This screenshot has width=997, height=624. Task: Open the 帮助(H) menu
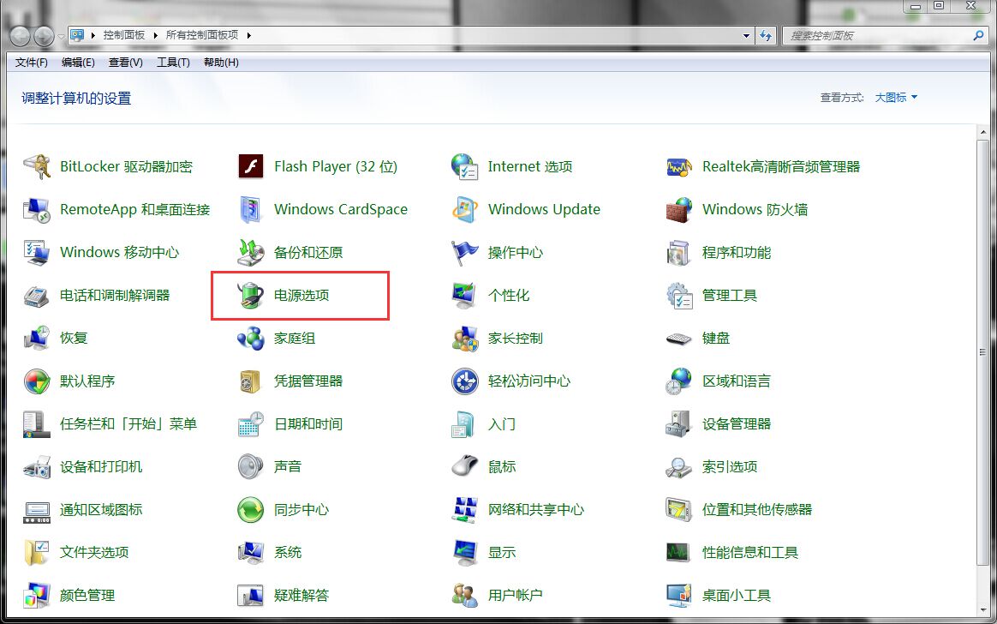coord(221,63)
